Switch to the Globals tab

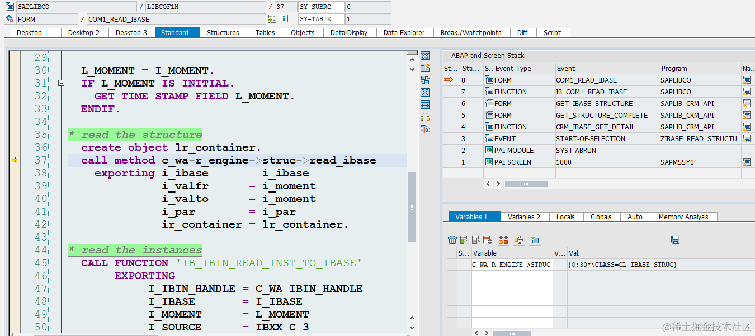601,217
